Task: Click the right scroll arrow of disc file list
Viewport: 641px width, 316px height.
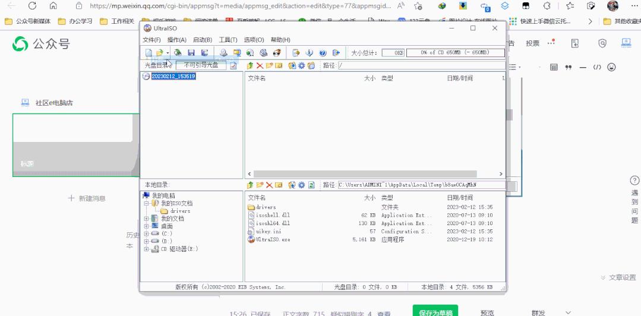Action: click(501, 174)
